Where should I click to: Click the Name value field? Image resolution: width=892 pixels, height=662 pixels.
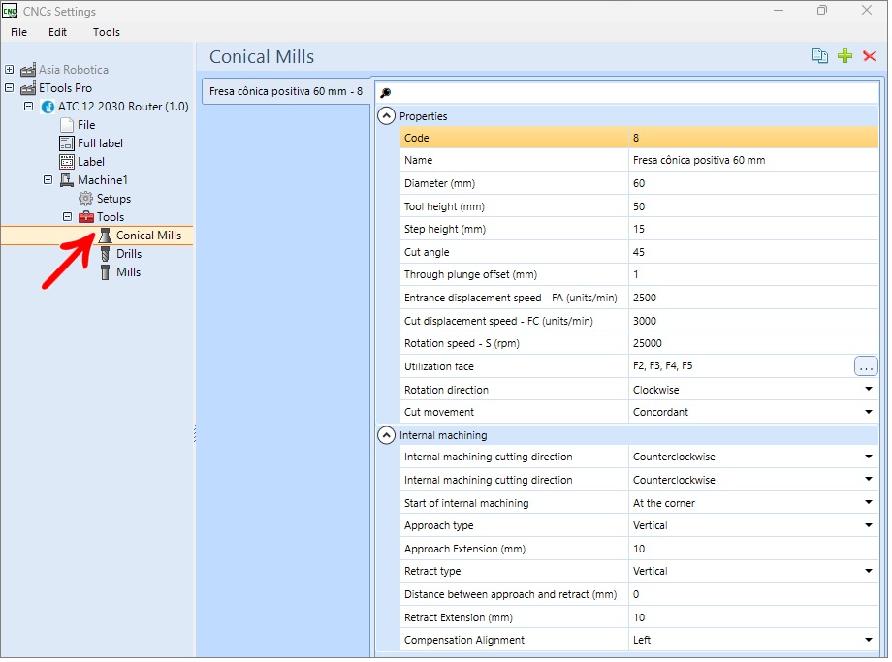click(755, 161)
